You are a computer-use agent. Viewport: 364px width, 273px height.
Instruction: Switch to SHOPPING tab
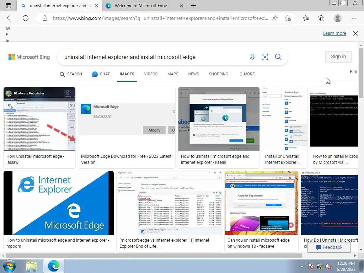219,74
